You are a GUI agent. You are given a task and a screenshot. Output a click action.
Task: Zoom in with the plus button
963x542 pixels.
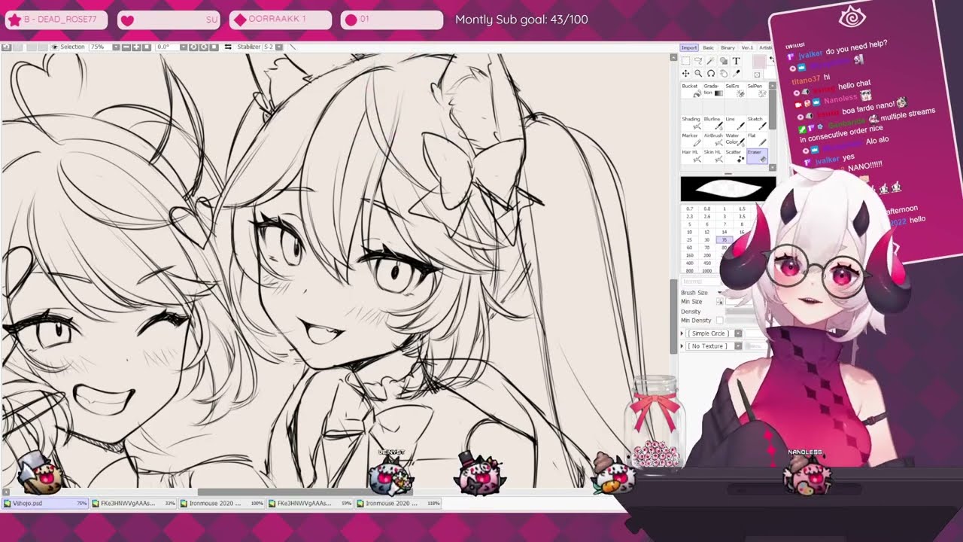(135, 47)
